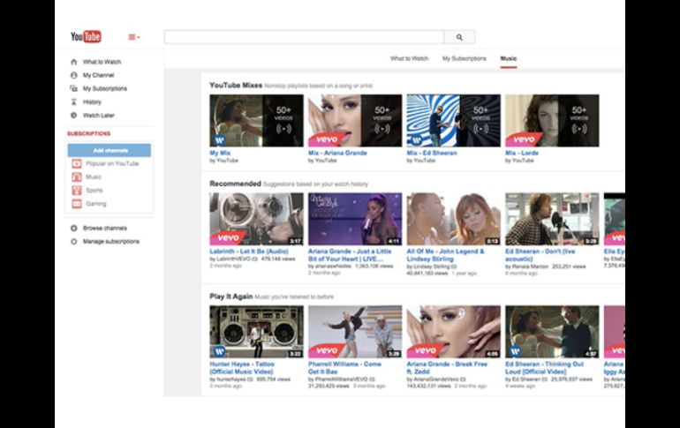Click the YouTube Mixes section heading
This screenshot has width=680, height=428.
(x=236, y=86)
